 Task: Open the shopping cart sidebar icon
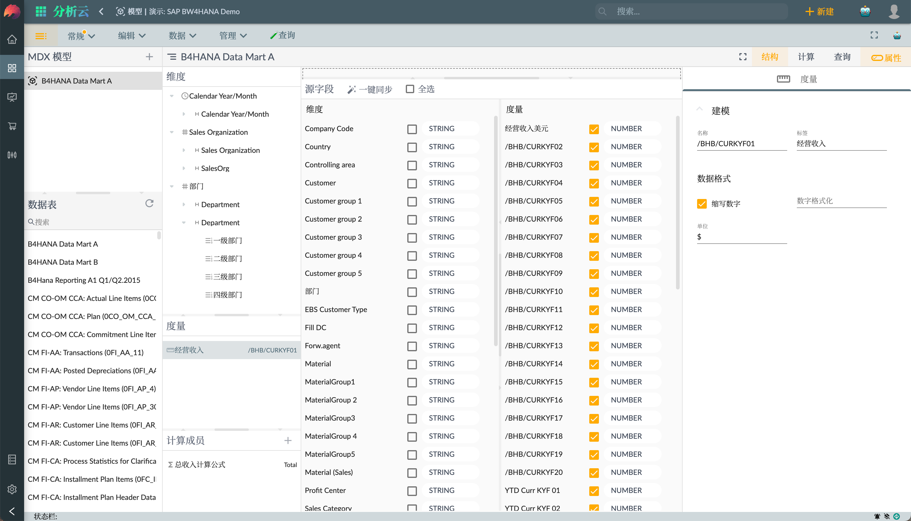tap(12, 126)
